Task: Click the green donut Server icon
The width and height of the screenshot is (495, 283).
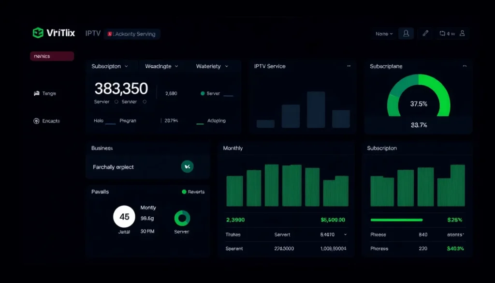Action: tap(182, 218)
